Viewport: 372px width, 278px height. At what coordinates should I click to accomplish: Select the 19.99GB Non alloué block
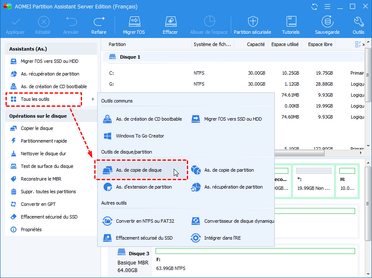[314, 181]
